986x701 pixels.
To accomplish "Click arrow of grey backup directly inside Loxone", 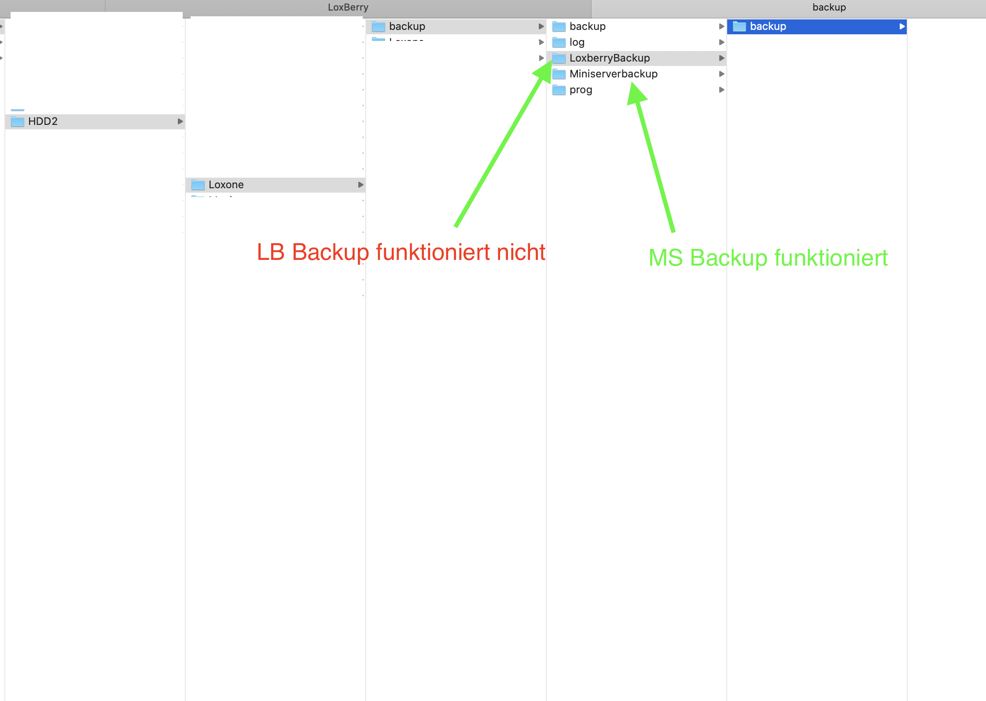I will 541,26.
